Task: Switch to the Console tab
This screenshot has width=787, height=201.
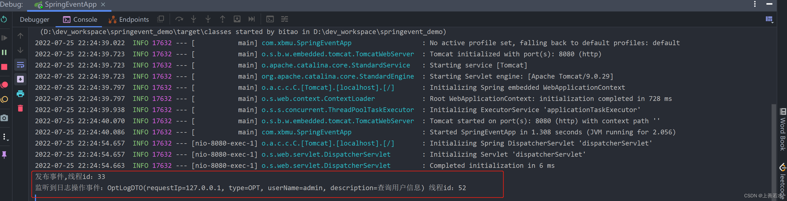Action: pyautogui.click(x=80, y=20)
